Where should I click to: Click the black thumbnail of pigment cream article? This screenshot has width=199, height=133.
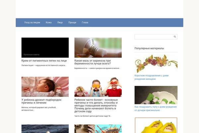tap(45, 48)
